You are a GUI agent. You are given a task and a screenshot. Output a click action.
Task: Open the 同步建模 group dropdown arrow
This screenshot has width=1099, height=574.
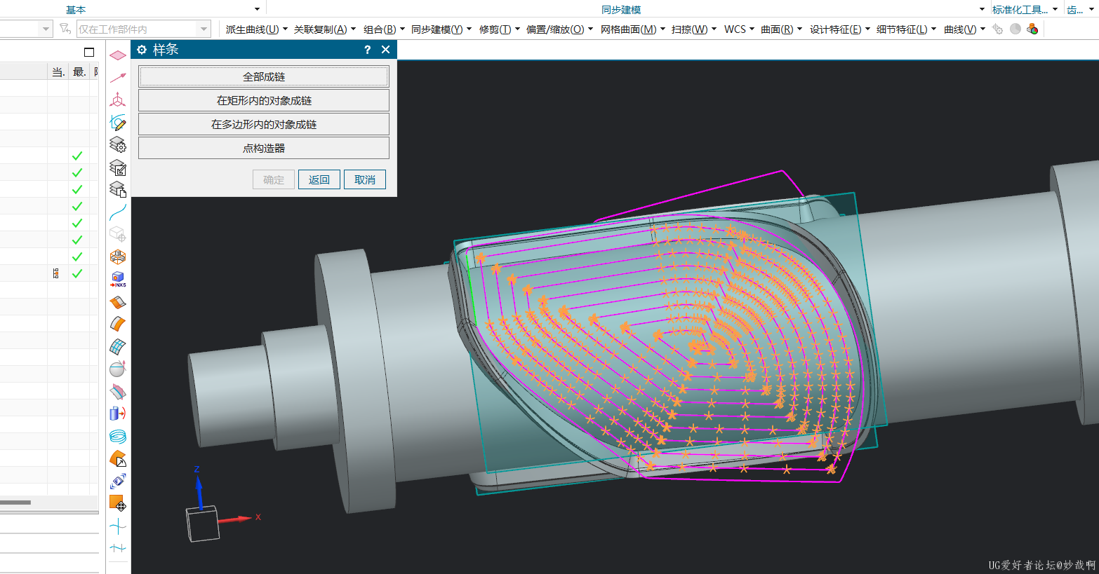tap(982, 9)
